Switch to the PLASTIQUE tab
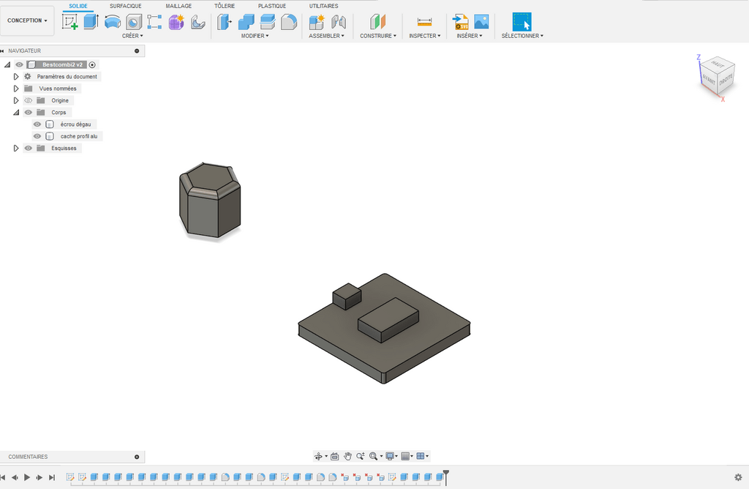The image size is (749, 489). [x=272, y=6]
